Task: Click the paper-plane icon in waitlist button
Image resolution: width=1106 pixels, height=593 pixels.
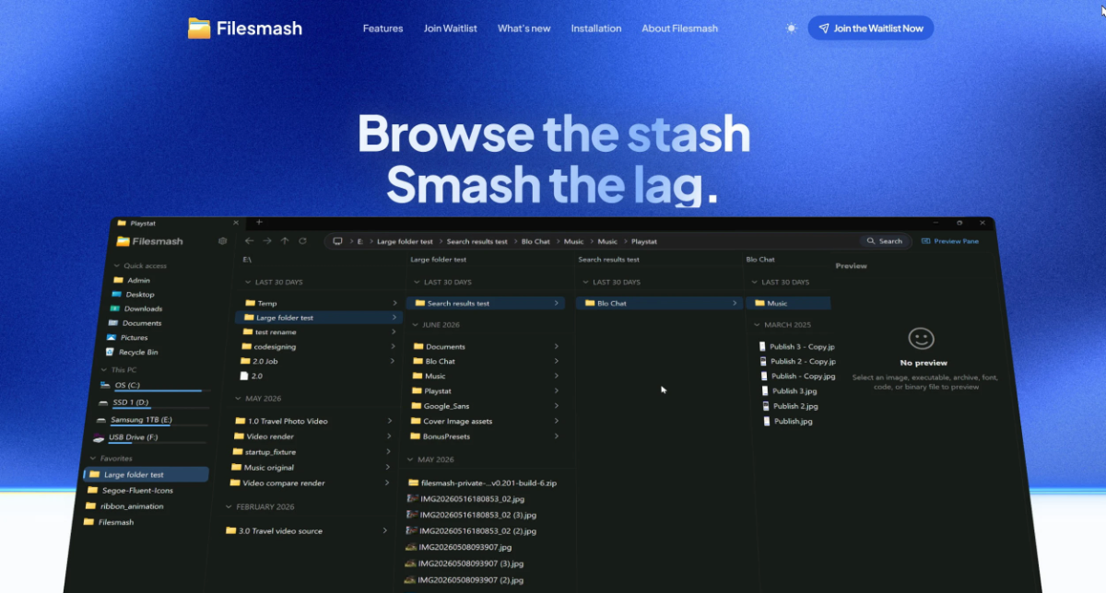Action: pos(824,29)
